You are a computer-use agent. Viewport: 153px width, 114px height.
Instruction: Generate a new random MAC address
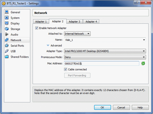pyautogui.click(x=143, y=63)
